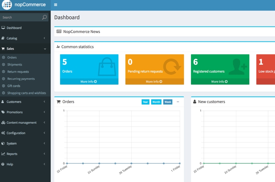Expand the System menu chevron
Screen dimensions: 275x182
[x=45, y=143]
